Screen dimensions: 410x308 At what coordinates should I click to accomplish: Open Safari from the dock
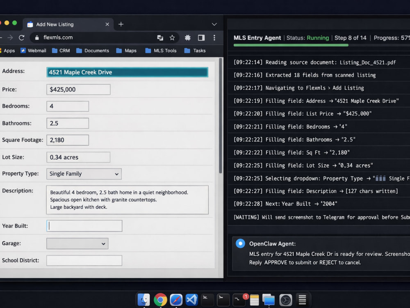176,300
